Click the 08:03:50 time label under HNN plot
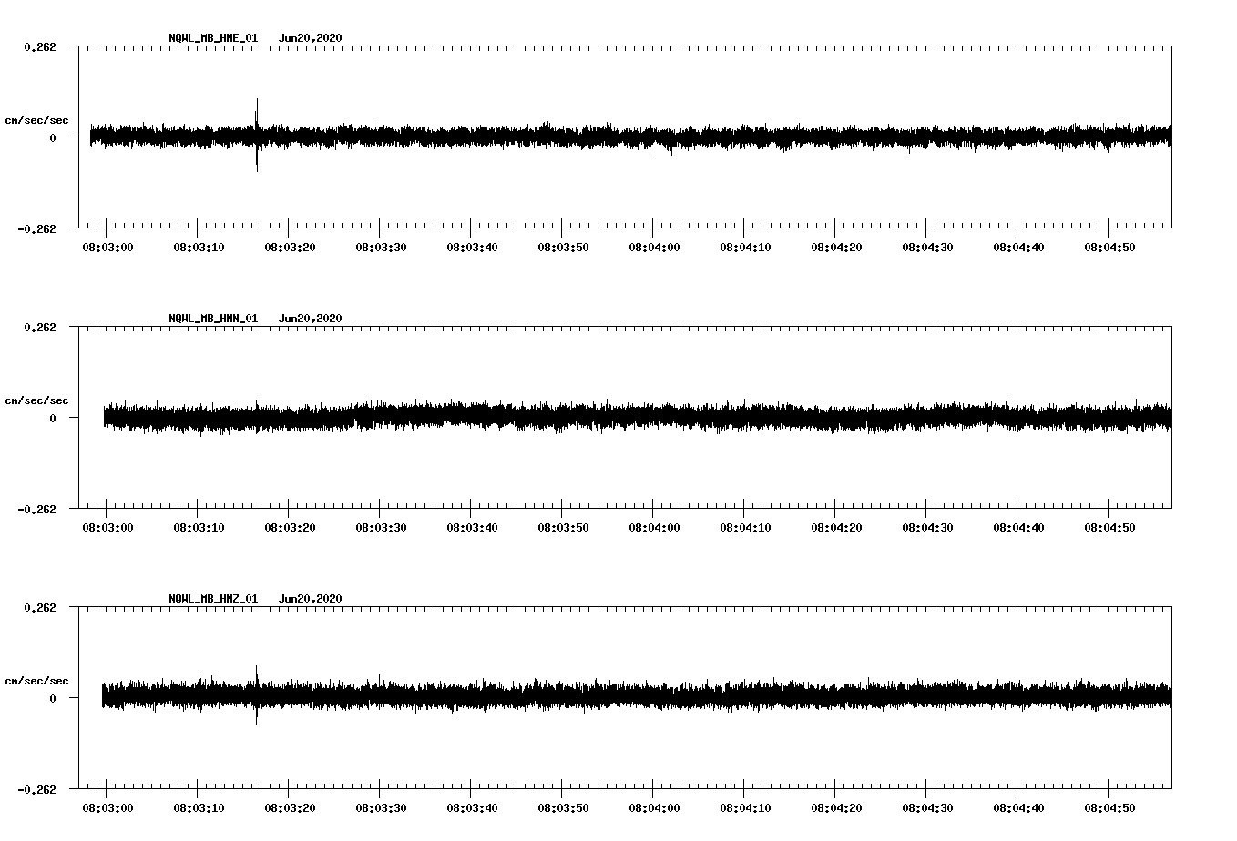This screenshot has height=841, width=1237. [563, 528]
